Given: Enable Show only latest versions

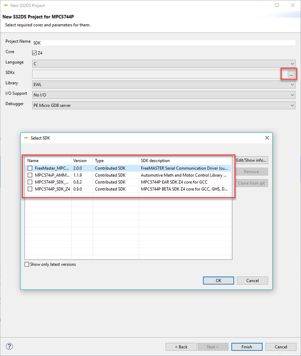Looking at the screenshot, I should [x=27, y=264].
